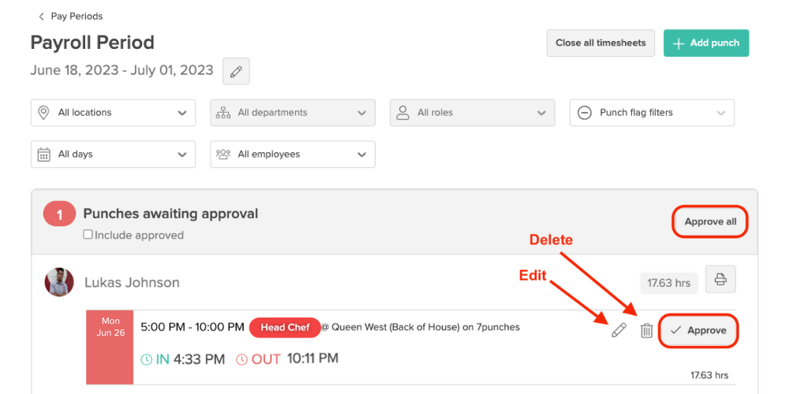Expand the All departments dropdown
This screenshot has height=394, width=789.
293,113
